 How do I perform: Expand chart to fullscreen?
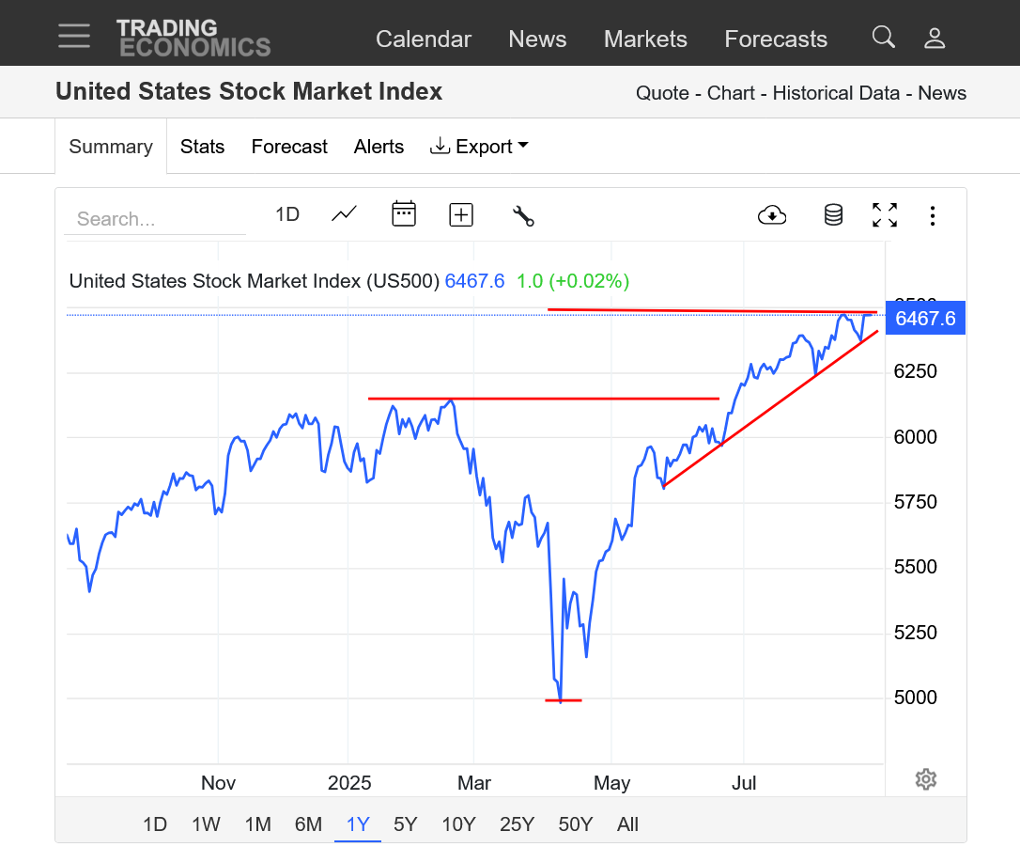click(x=885, y=215)
